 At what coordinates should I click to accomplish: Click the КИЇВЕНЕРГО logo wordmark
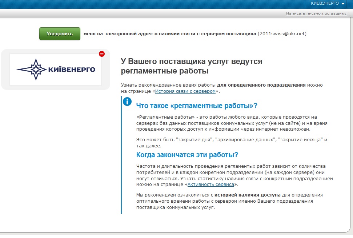[72, 69]
